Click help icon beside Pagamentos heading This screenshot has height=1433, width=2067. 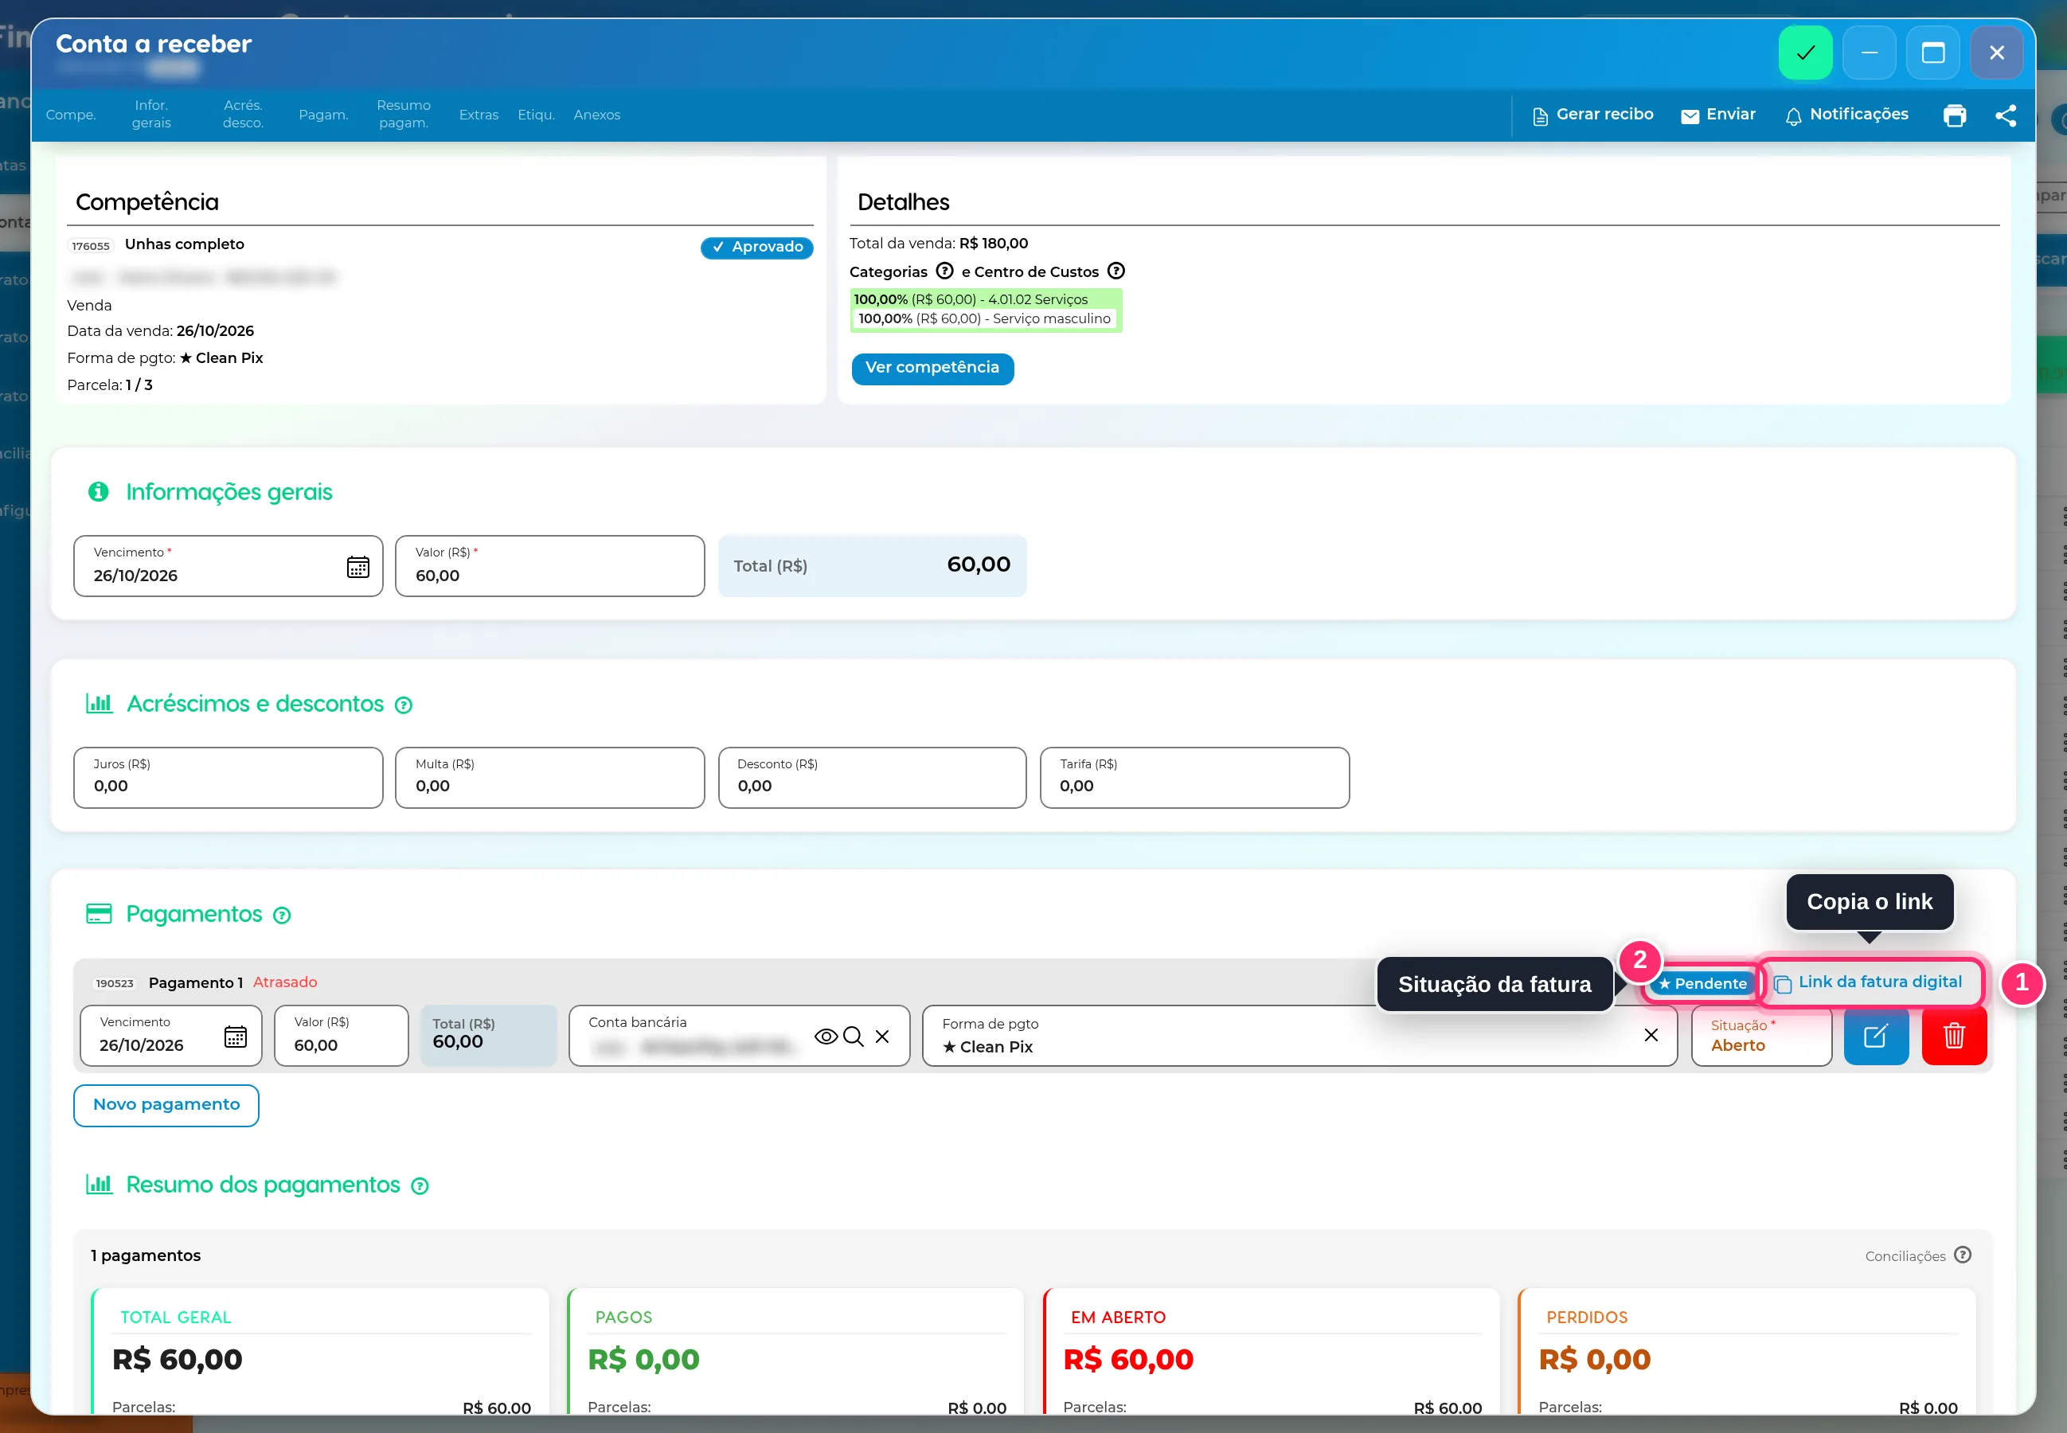tap(282, 915)
